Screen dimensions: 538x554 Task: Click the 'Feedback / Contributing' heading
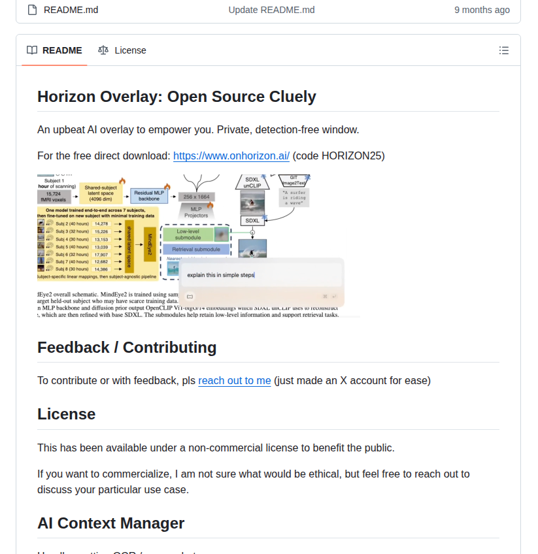coord(127,348)
